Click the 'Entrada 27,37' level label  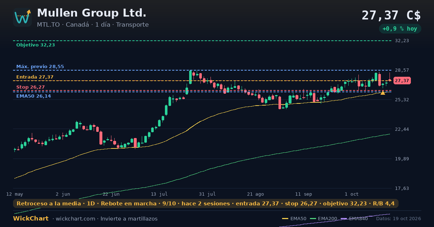pos(35,77)
